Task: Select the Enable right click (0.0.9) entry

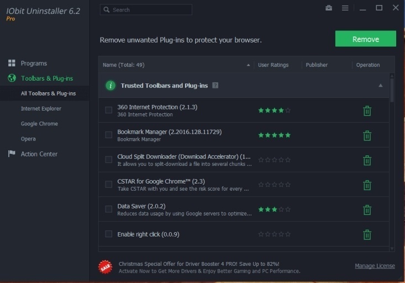Action: 148,234
